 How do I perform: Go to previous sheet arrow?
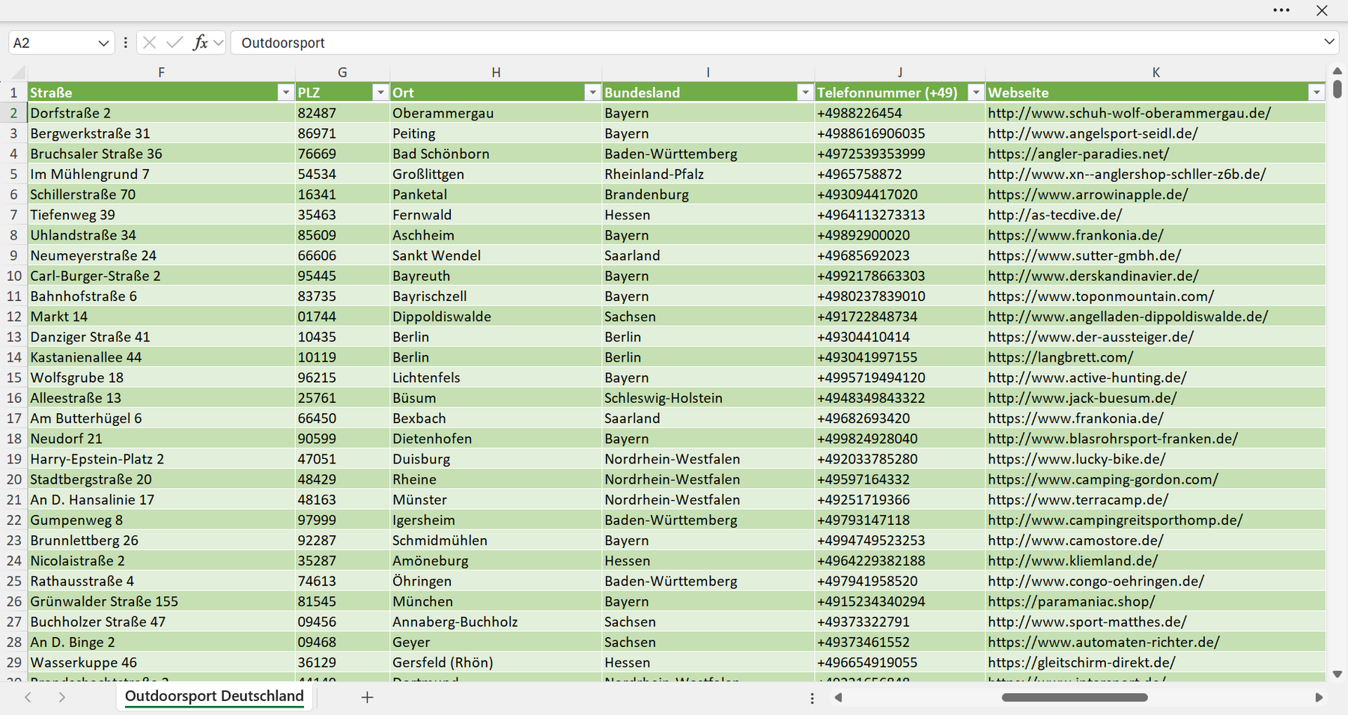point(28,697)
